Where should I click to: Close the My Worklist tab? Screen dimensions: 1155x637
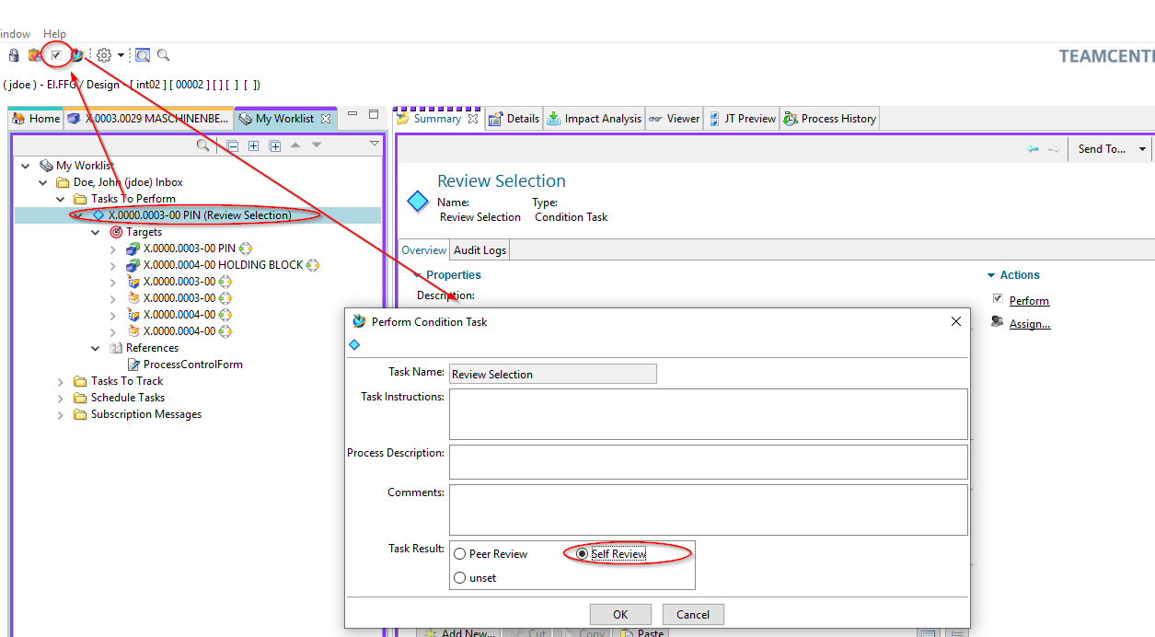click(325, 119)
